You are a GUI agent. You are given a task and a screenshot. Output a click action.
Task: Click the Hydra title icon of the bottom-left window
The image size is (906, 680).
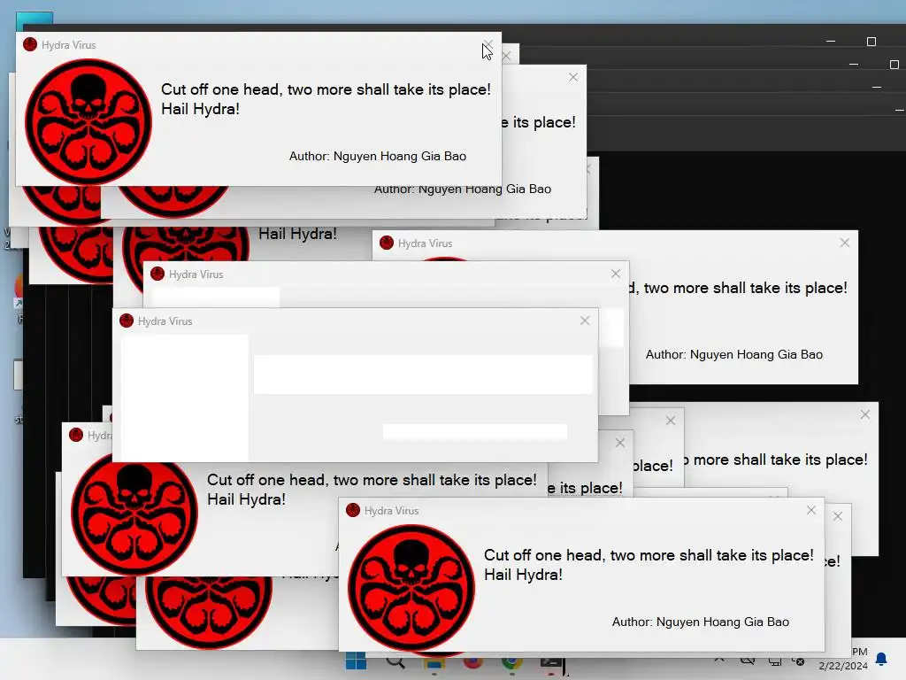[x=76, y=435]
